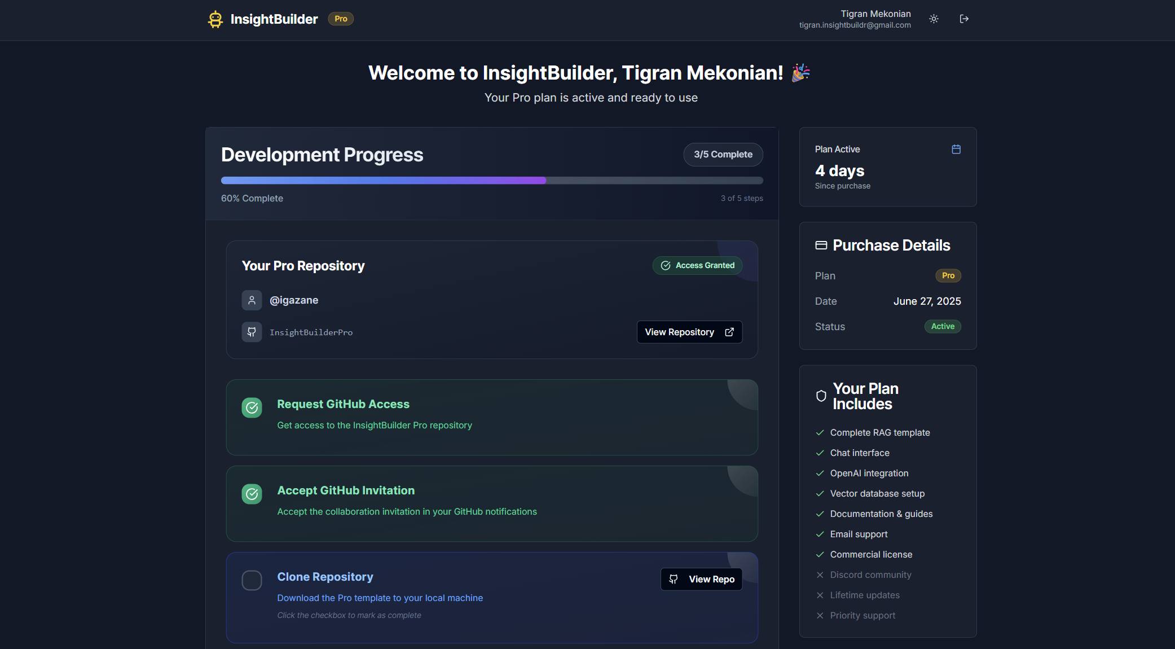Click the user avatar icon next to @igazane
This screenshot has height=649, width=1175.
coord(252,300)
